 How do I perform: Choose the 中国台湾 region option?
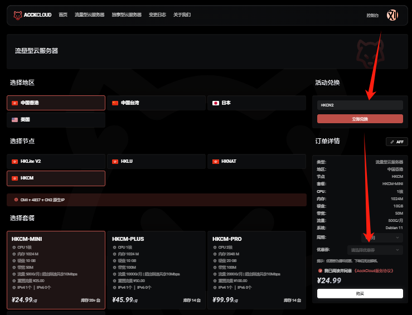[156, 103]
